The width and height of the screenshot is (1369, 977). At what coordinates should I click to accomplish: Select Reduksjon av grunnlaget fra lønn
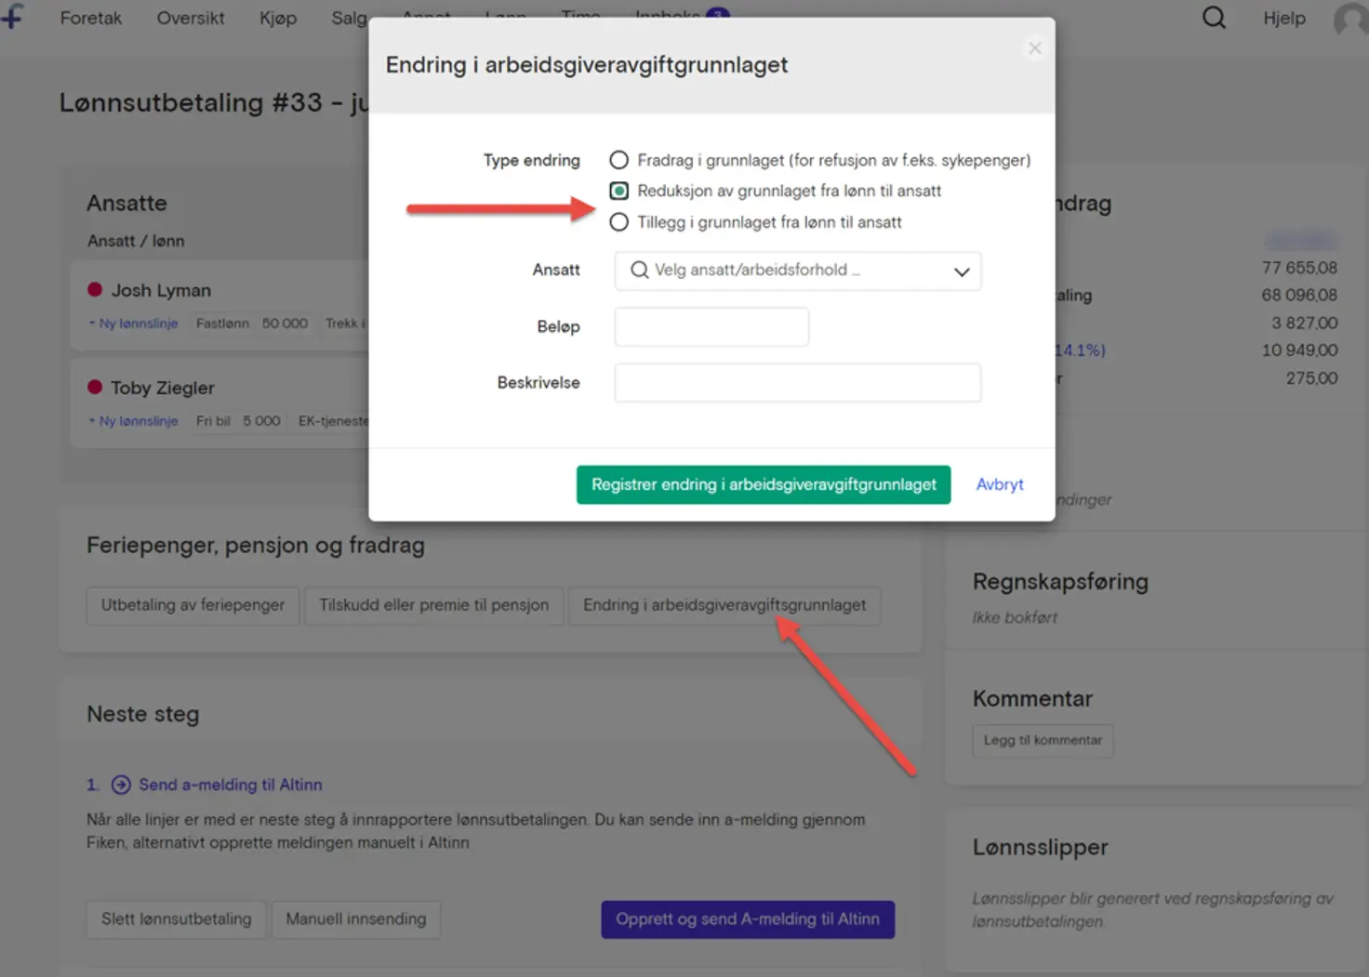tap(618, 191)
